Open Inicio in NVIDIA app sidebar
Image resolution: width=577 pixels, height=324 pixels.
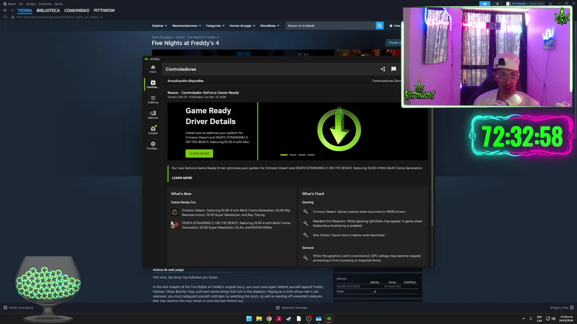pos(153,69)
